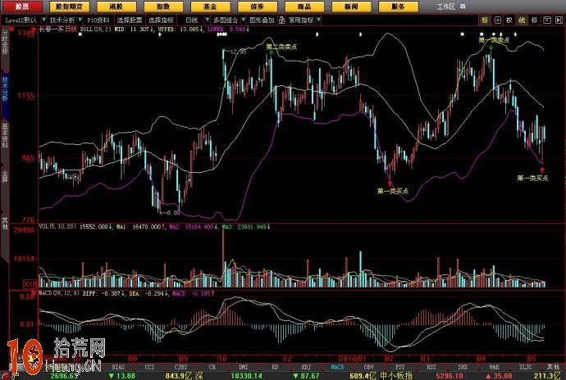Click the grid/crosshair layout icon in top-right toolbar
Viewport: 566px width, 380px height.
pos(497,20)
